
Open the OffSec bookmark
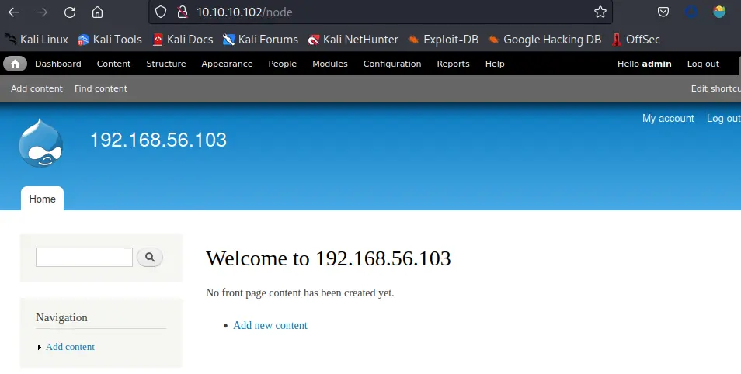coord(635,40)
